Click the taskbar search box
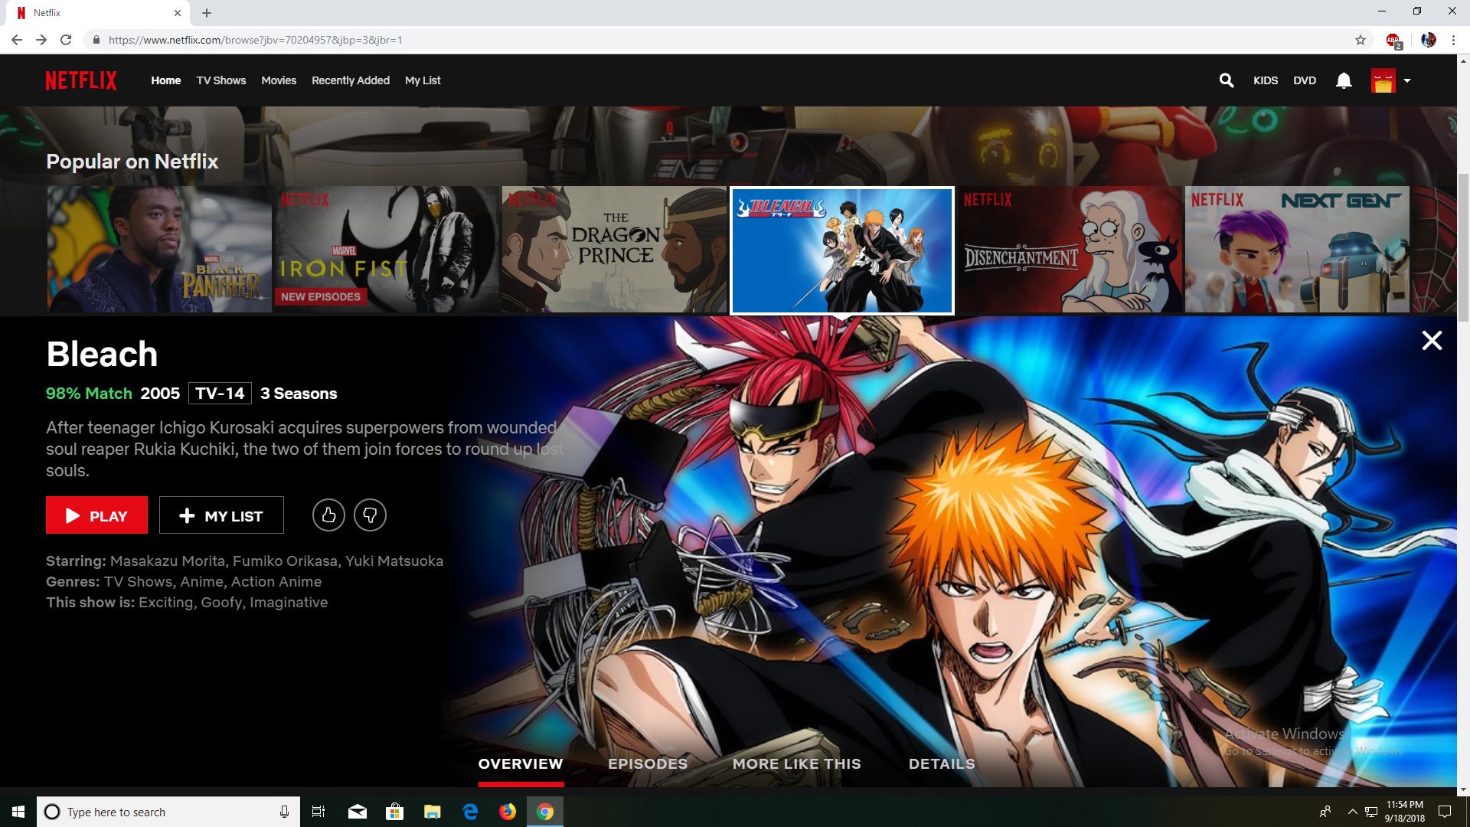Image resolution: width=1470 pixels, height=827 pixels. [168, 812]
